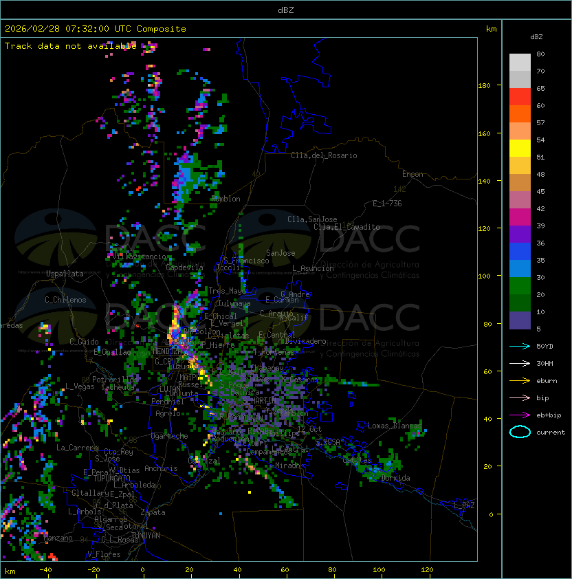This screenshot has height=579, width=572.
Task: Click the 'E_1-736' map label
Action: (x=387, y=204)
